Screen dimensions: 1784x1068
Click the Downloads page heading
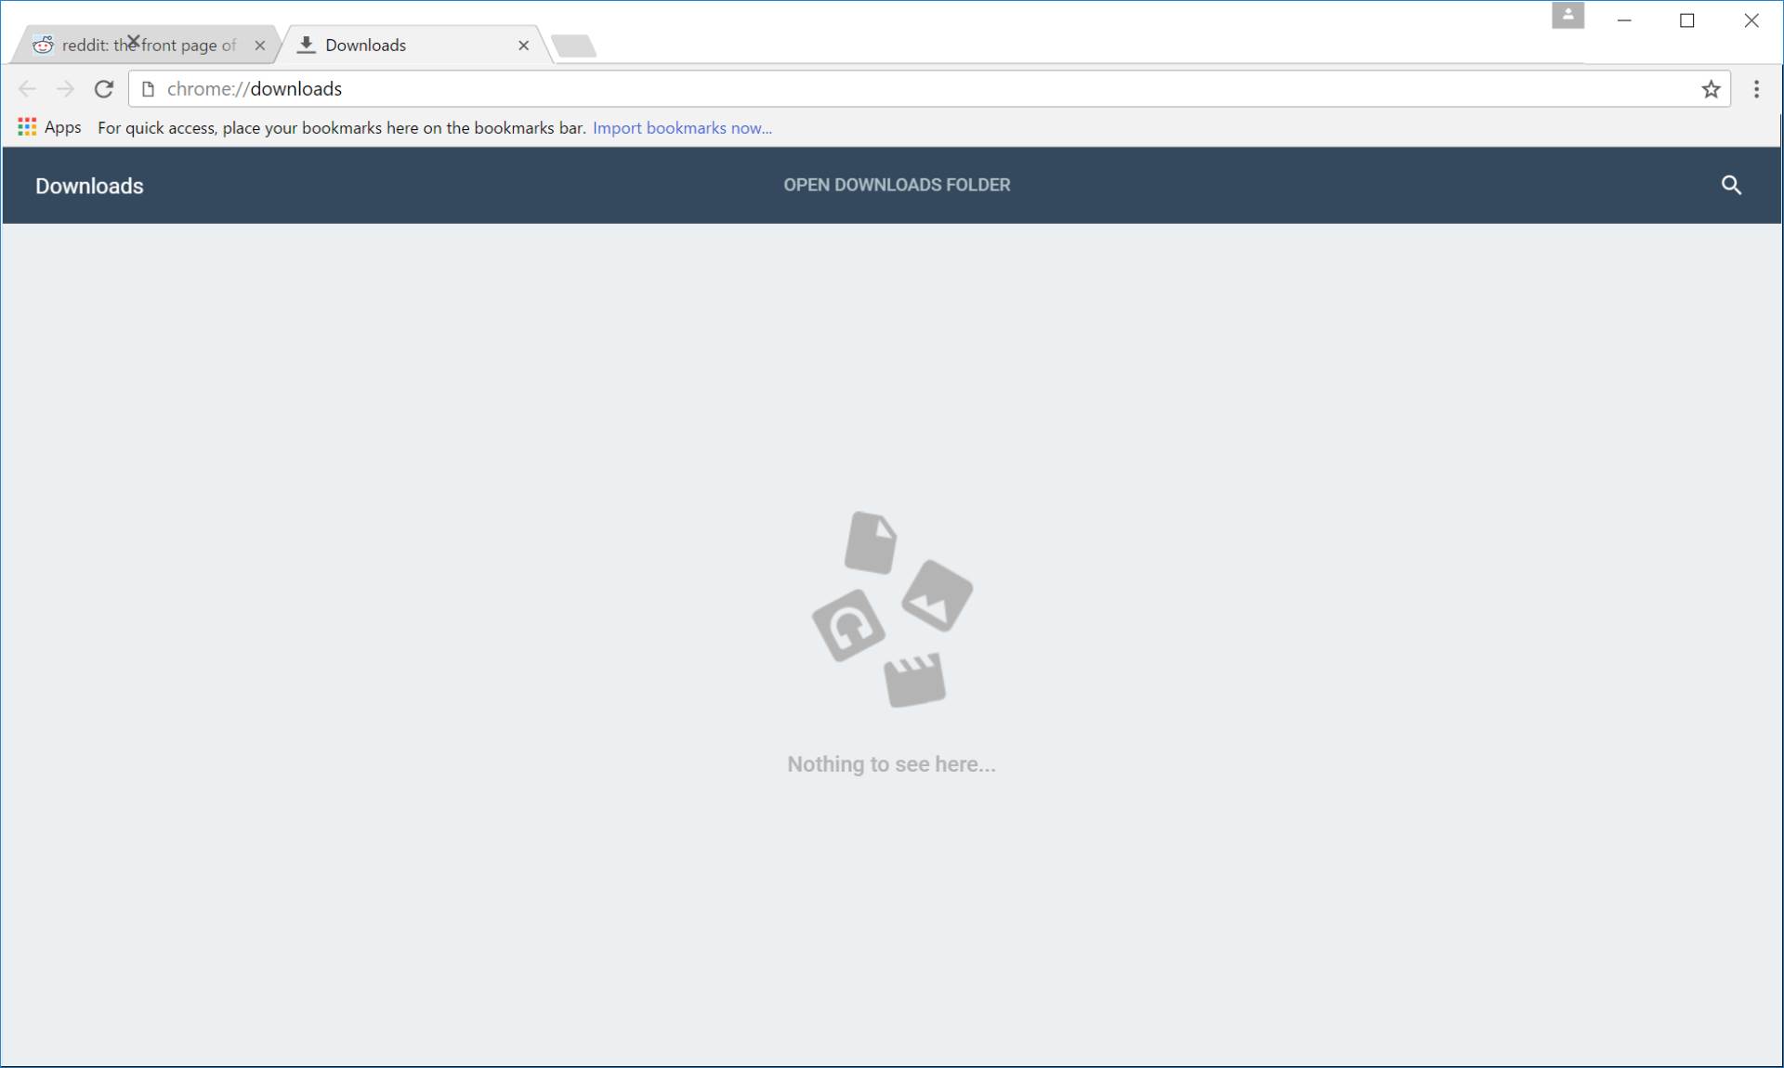point(88,186)
